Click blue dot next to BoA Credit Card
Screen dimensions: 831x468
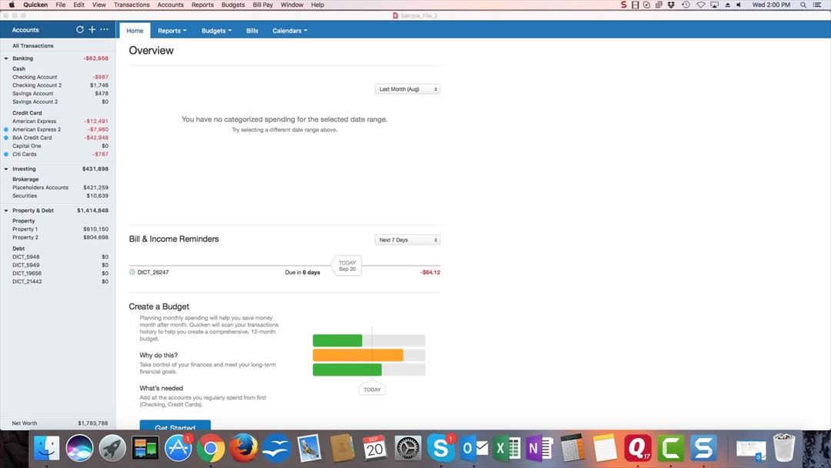[6, 138]
